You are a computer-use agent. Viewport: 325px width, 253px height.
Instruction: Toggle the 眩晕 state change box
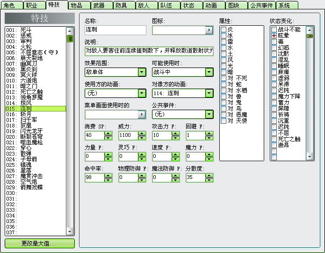274,36
